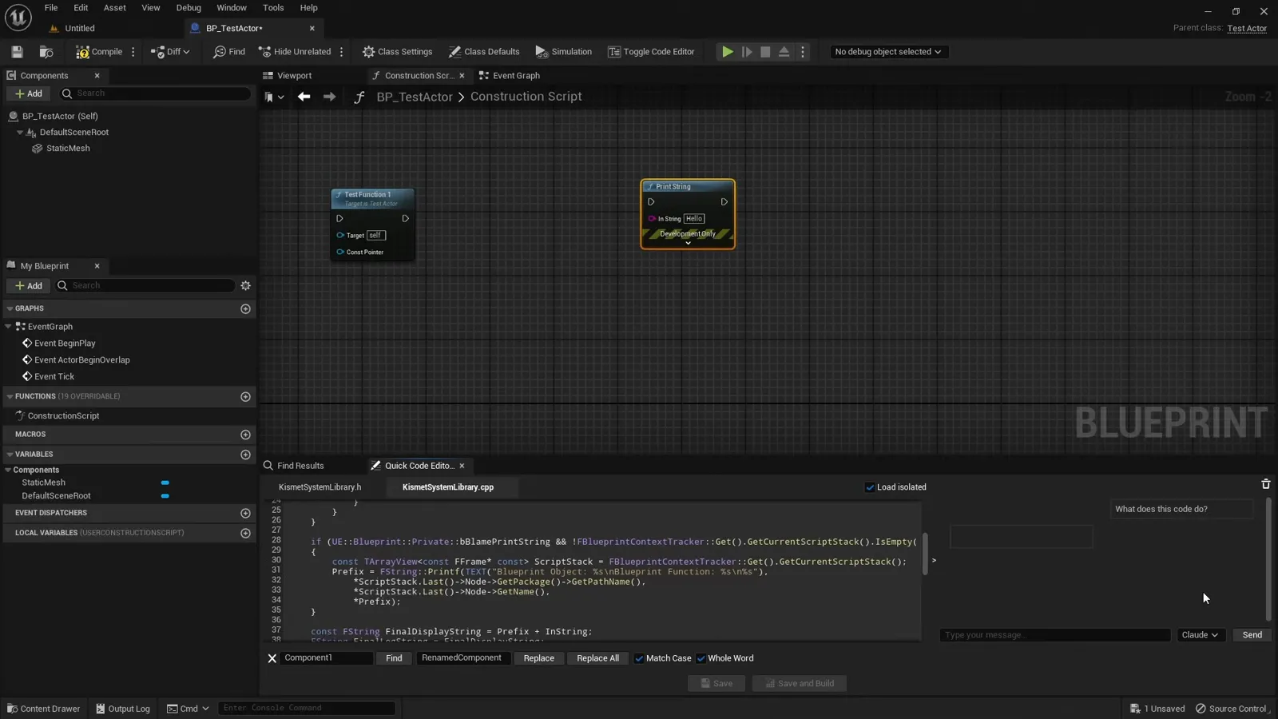Open the graph bookmarks dropdown
The width and height of the screenshot is (1278, 719).
[274, 97]
